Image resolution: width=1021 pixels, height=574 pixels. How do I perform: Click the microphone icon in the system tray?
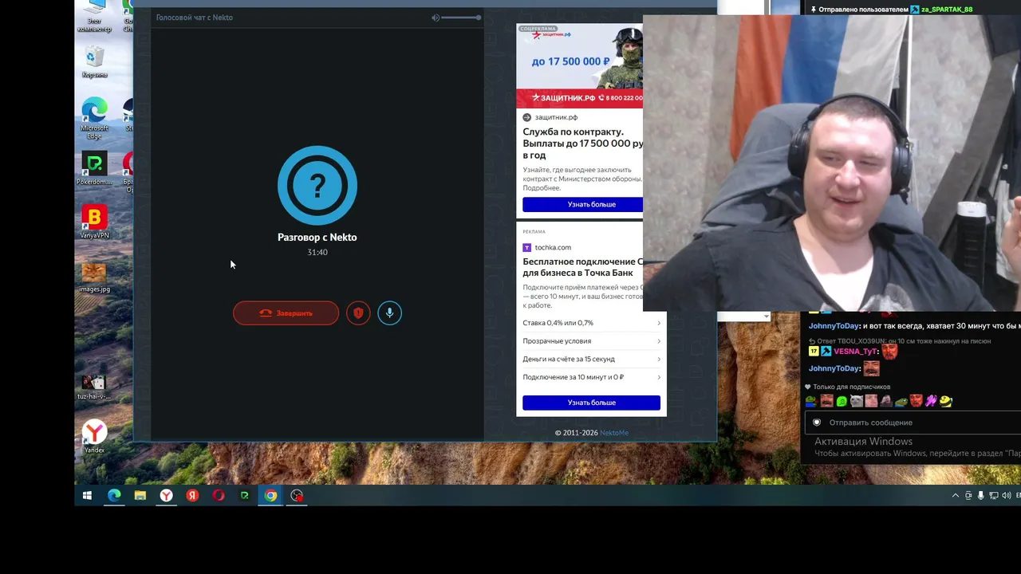click(980, 496)
